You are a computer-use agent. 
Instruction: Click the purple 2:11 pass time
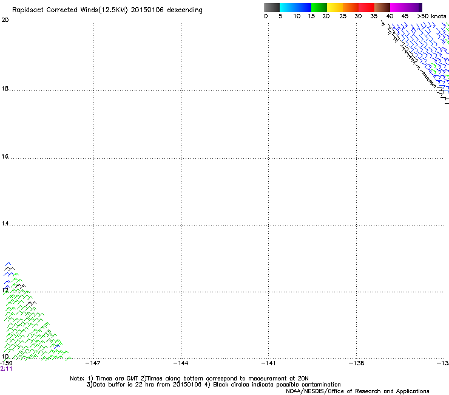[x=6, y=369]
